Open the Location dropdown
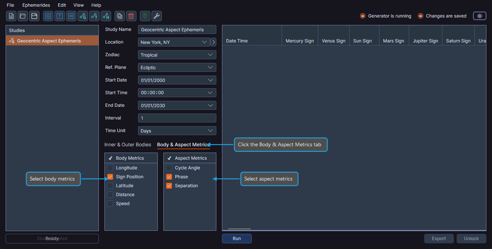Viewport: 492px width, 249px height. [x=173, y=42]
